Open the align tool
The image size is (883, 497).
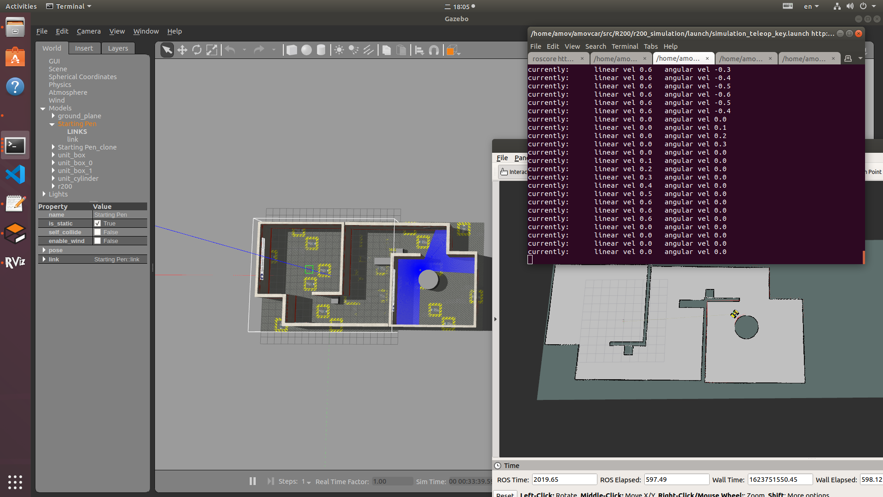(419, 50)
